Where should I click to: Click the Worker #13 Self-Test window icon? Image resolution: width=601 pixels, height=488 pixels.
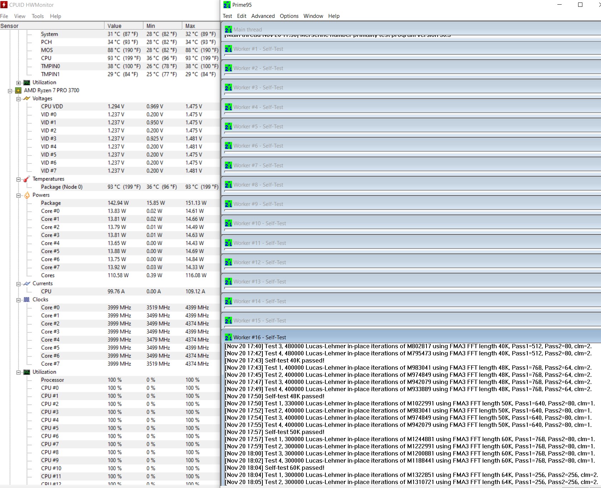point(228,281)
